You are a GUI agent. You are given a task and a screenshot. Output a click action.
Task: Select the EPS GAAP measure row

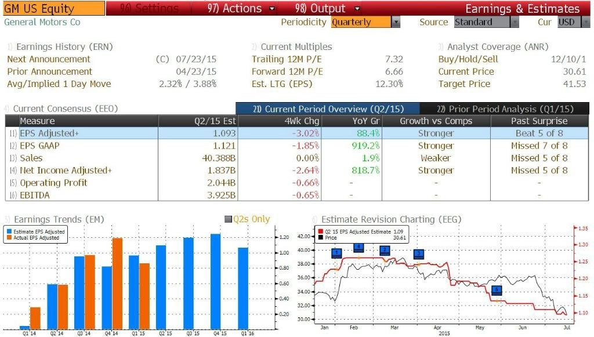pos(297,146)
